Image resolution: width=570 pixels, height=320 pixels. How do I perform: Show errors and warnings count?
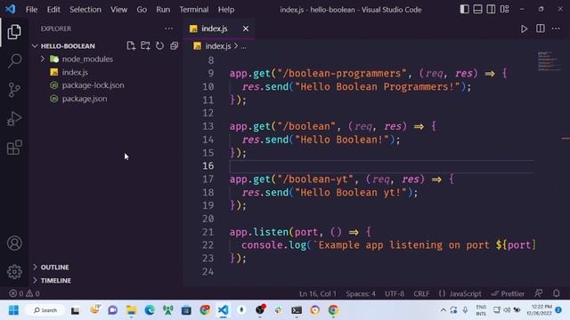click(24, 293)
